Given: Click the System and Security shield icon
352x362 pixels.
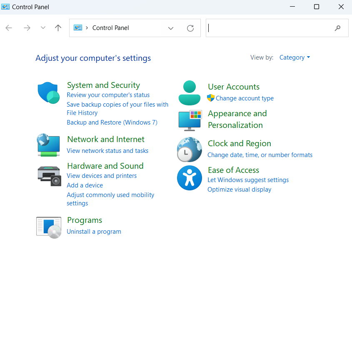Looking at the screenshot, I should tap(48, 93).
